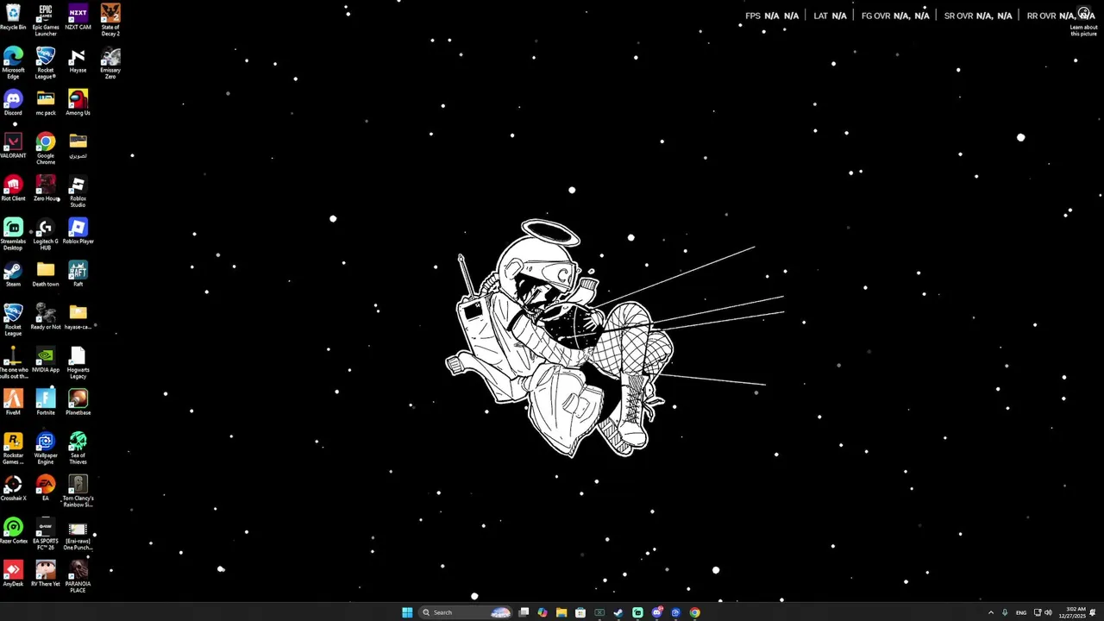Click the ENG language indicator
The height and width of the screenshot is (621, 1104).
[x=1021, y=612]
